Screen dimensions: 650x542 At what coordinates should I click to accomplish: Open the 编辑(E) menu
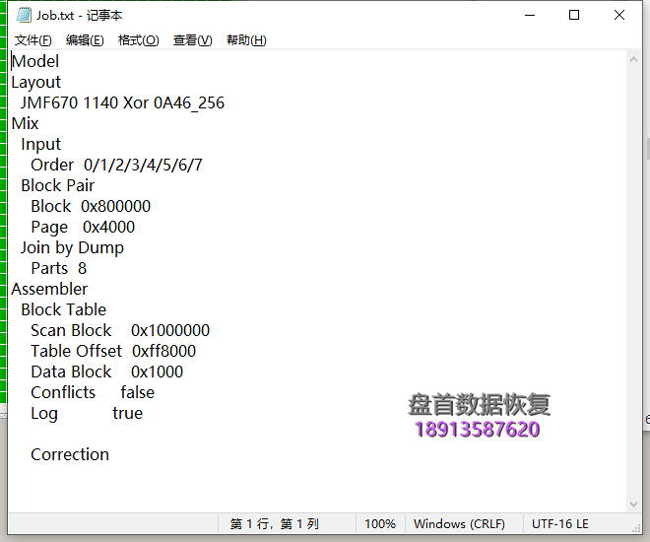[85, 40]
